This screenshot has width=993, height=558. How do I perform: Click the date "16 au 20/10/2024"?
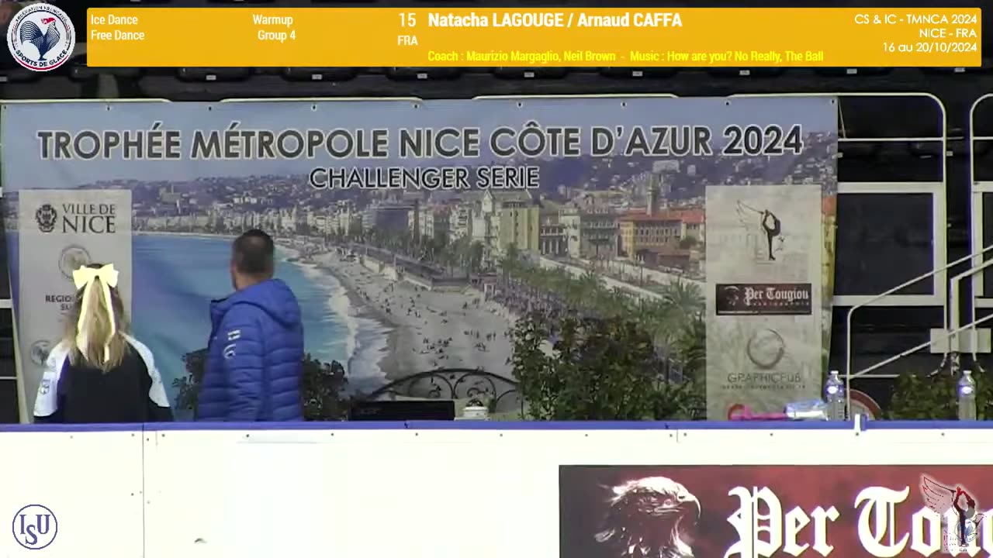click(x=929, y=47)
